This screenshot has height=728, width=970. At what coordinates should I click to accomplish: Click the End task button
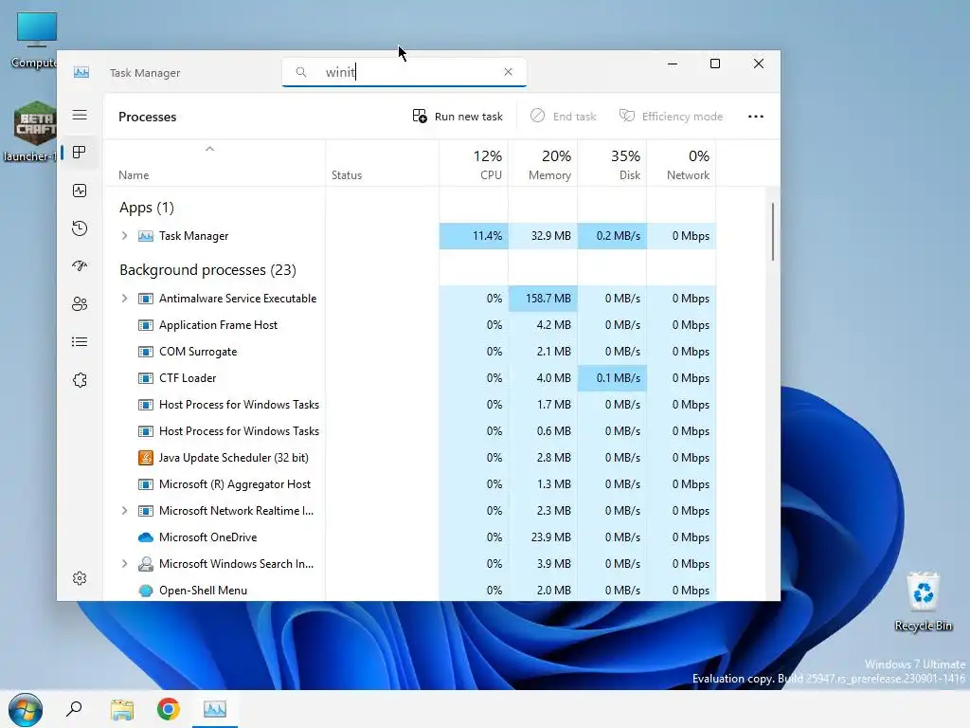coord(564,117)
